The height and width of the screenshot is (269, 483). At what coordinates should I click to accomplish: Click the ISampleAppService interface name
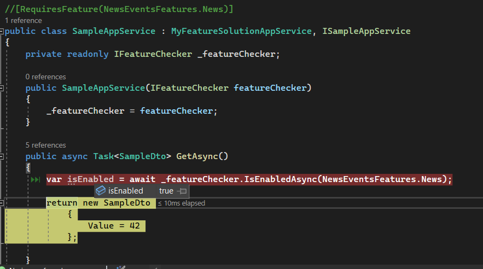click(x=366, y=31)
